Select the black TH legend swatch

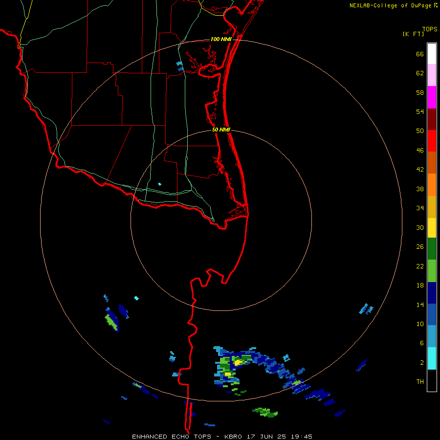pos(432,380)
